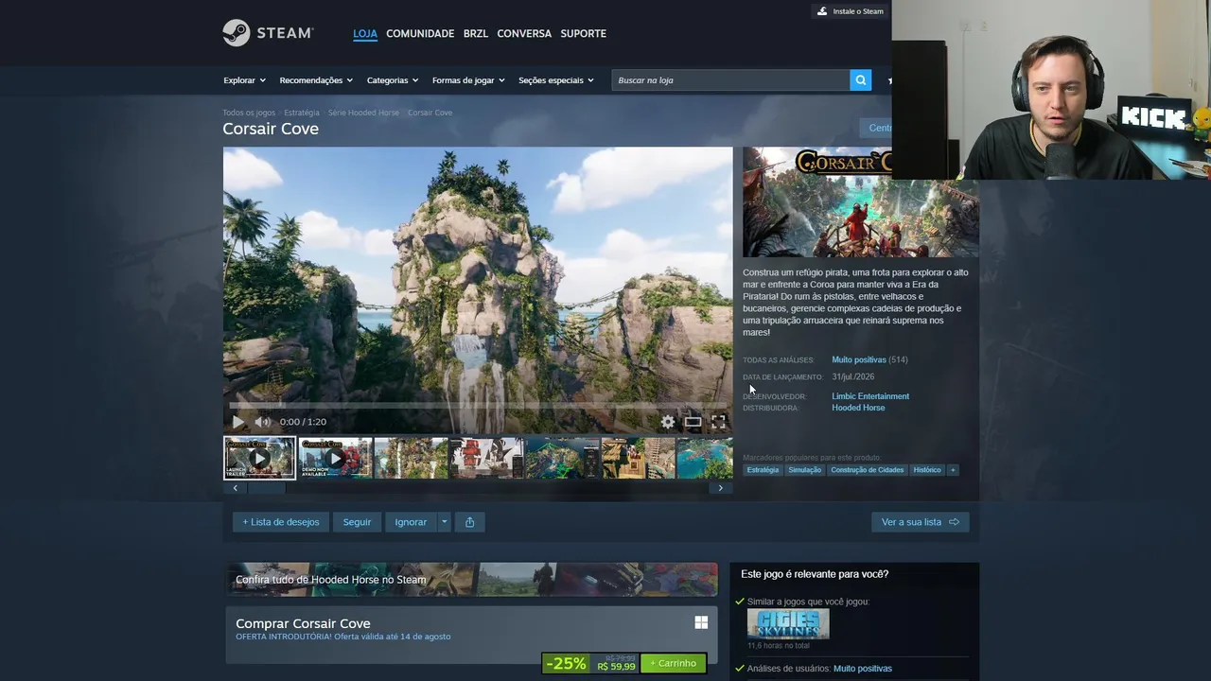
Task: Open the Limbic Entertainment developer link
Action: (x=870, y=396)
